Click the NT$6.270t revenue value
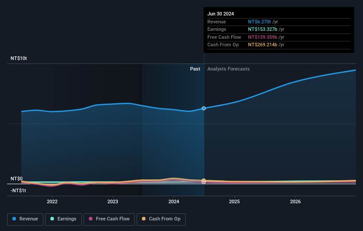This screenshot has width=363, height=231. click(259, 22)
